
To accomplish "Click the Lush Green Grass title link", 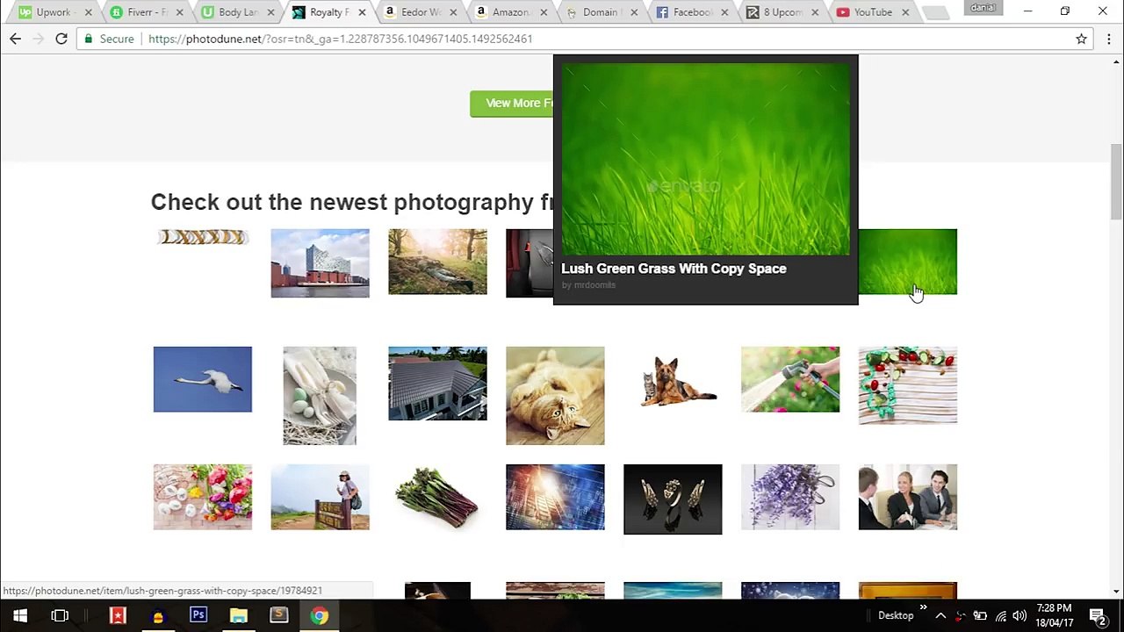I will pyautogui.click(x=674, y=269).
